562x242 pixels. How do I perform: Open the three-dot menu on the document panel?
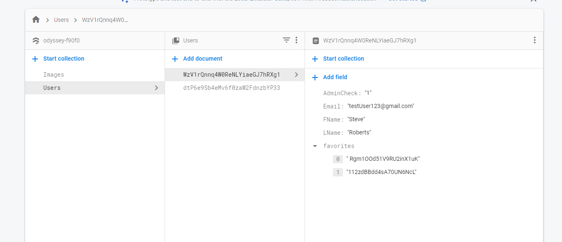[534, 40]
